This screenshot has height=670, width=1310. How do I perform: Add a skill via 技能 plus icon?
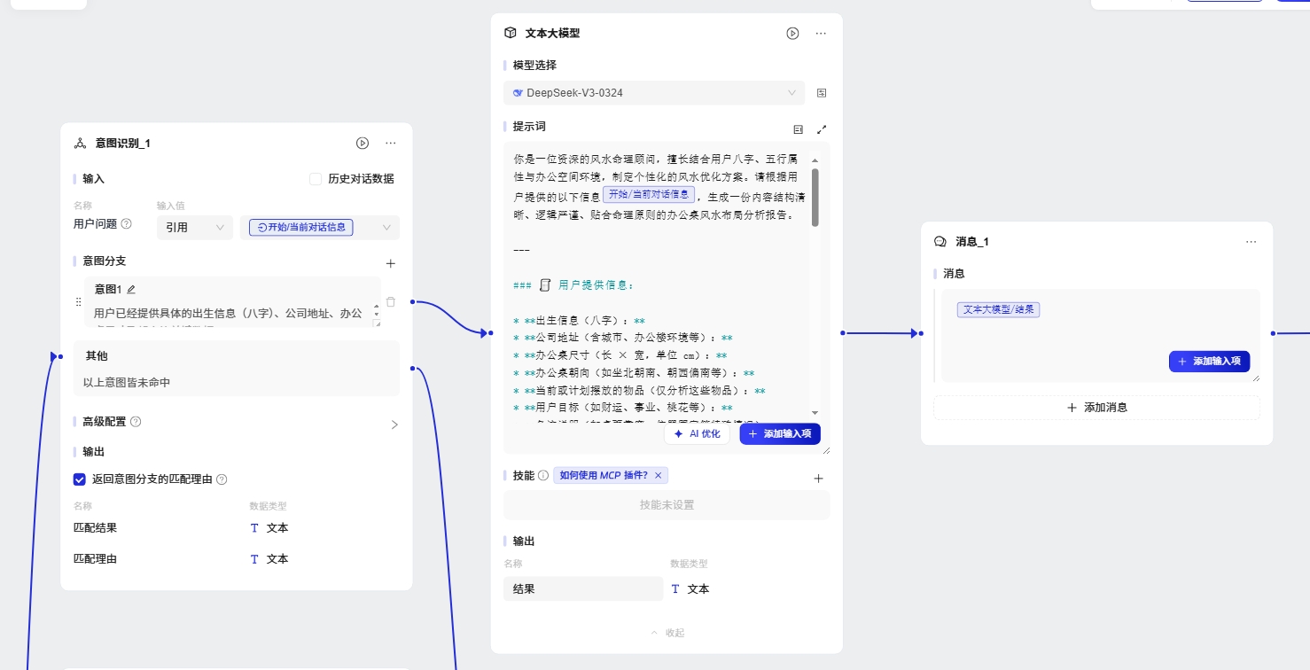click(818, 477)
